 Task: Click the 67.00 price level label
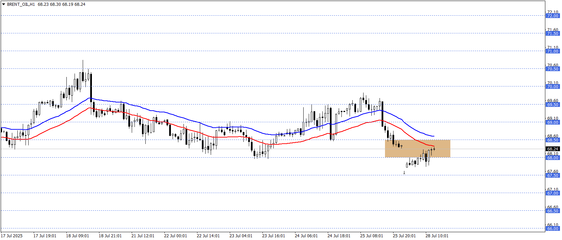(x=553, y=193)
